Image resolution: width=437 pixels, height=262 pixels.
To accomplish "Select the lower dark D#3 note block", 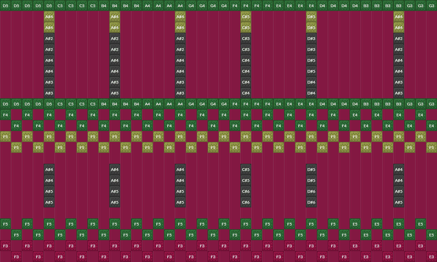I will (x=311, y=49).
